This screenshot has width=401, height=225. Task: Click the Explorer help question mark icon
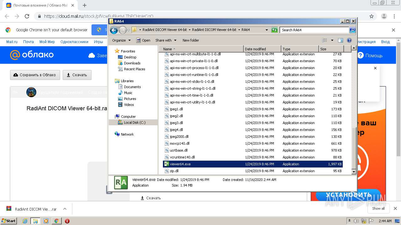[x=349, y=40]
